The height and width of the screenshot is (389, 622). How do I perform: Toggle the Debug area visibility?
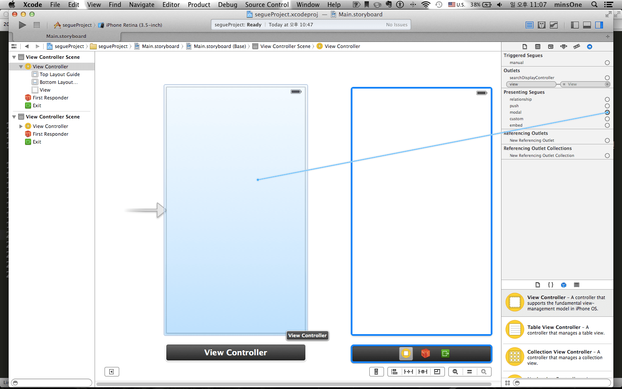(x=587, y=25)
